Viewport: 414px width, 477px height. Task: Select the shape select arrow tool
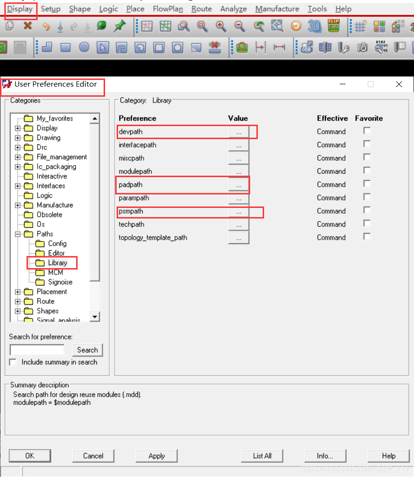102,48
